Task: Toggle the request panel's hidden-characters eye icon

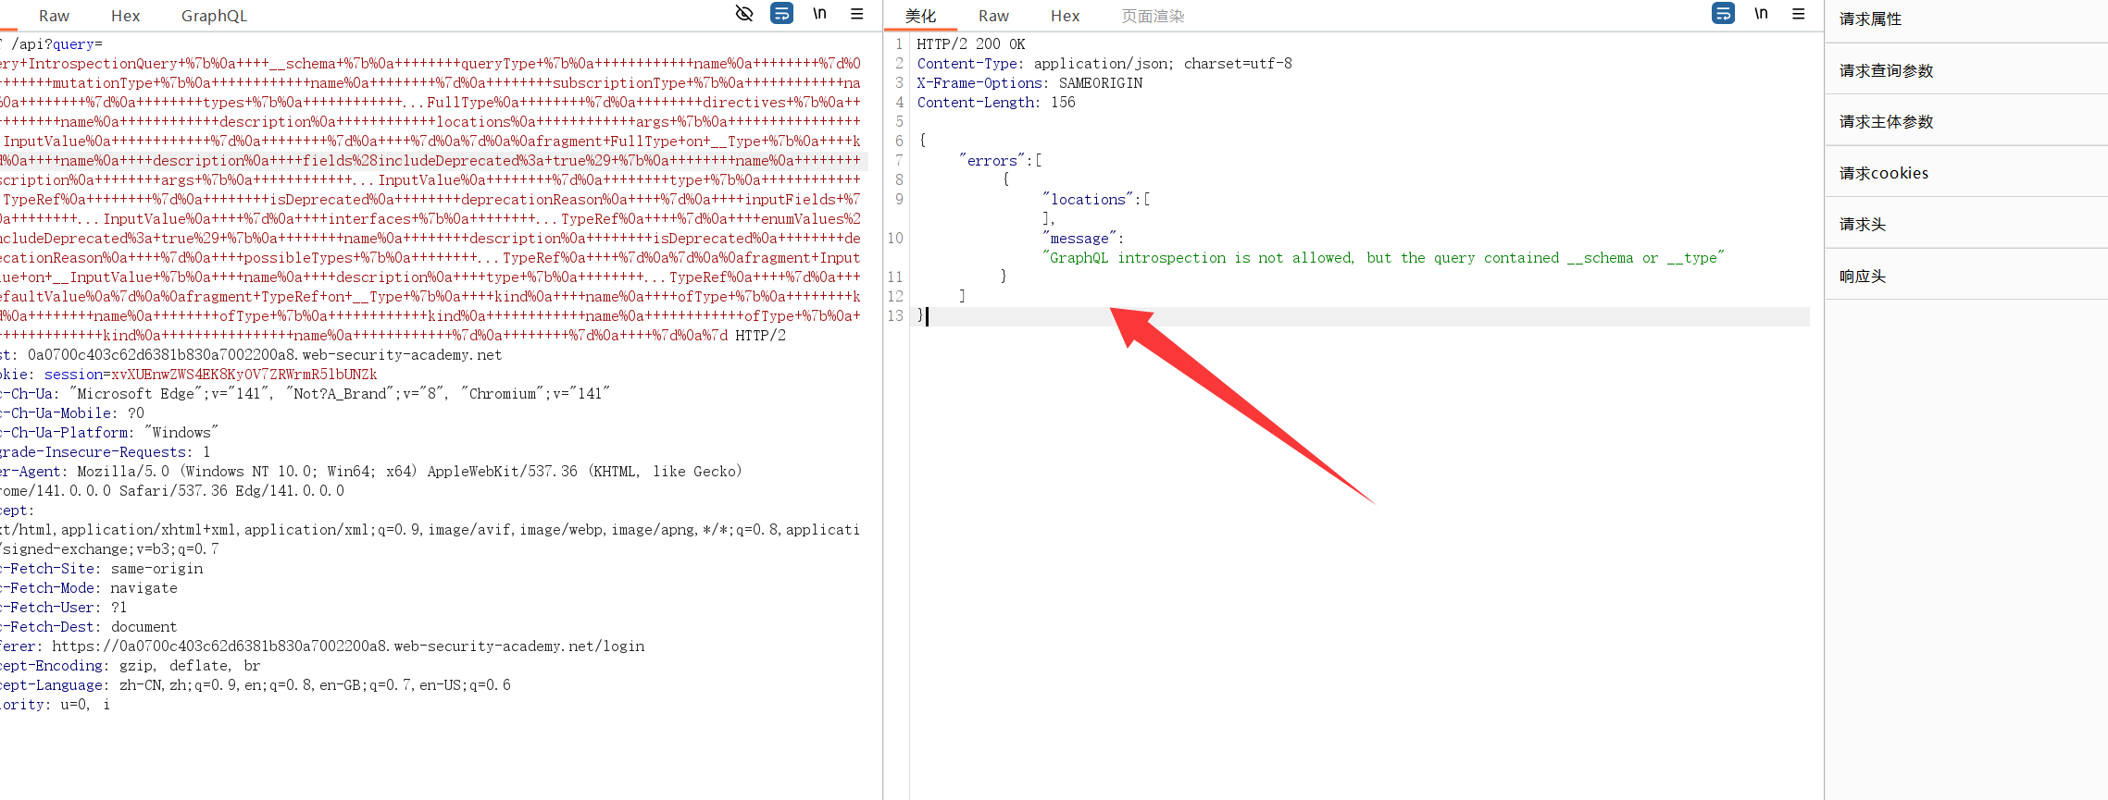Action: [743, 14]
